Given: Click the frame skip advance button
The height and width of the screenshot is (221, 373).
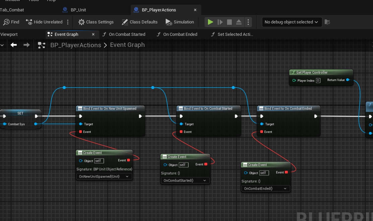Looking at the screenshot, I should click(220, 22).
